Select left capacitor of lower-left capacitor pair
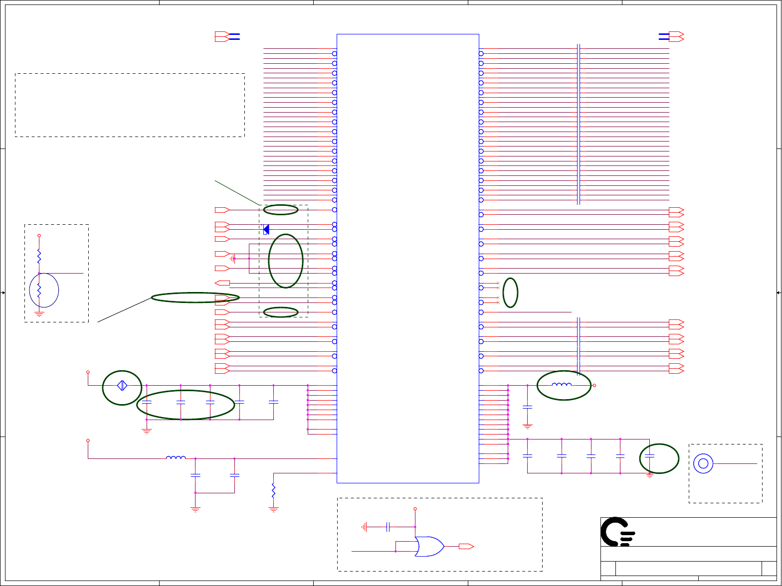The width and height of the screenshot is (782, 586). click(x=195, y=475)
